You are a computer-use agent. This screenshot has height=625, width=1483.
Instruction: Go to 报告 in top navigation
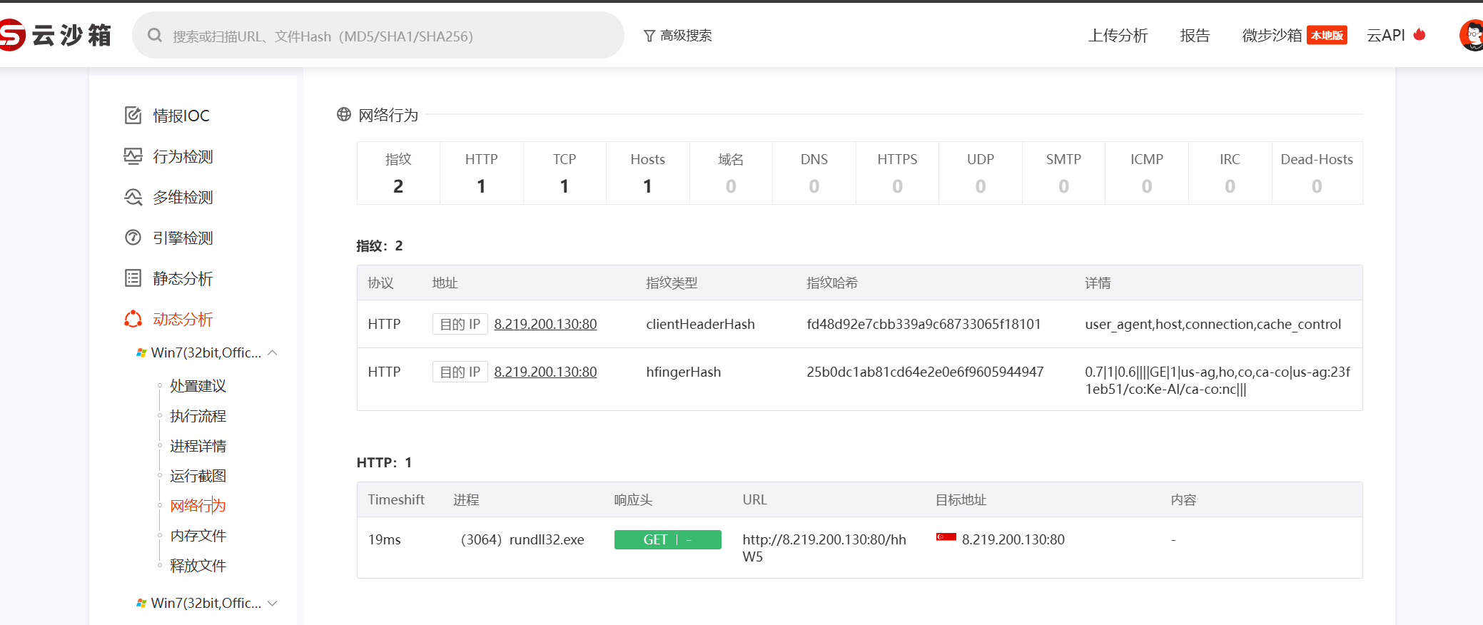point(1195,36)
